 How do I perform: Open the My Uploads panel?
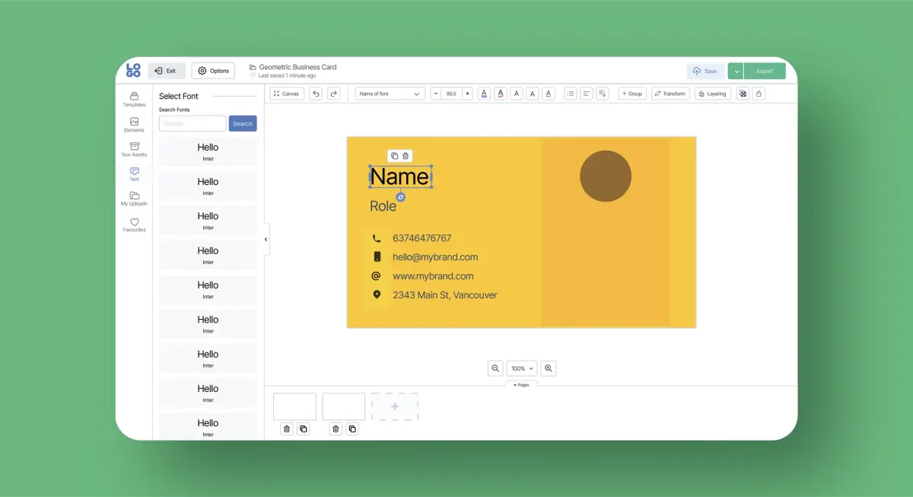coord(134,198)
